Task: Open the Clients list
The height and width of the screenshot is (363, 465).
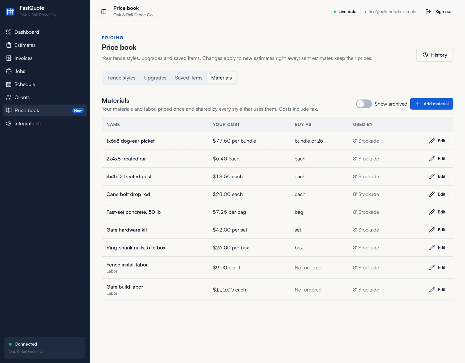Action: point(45,97)
